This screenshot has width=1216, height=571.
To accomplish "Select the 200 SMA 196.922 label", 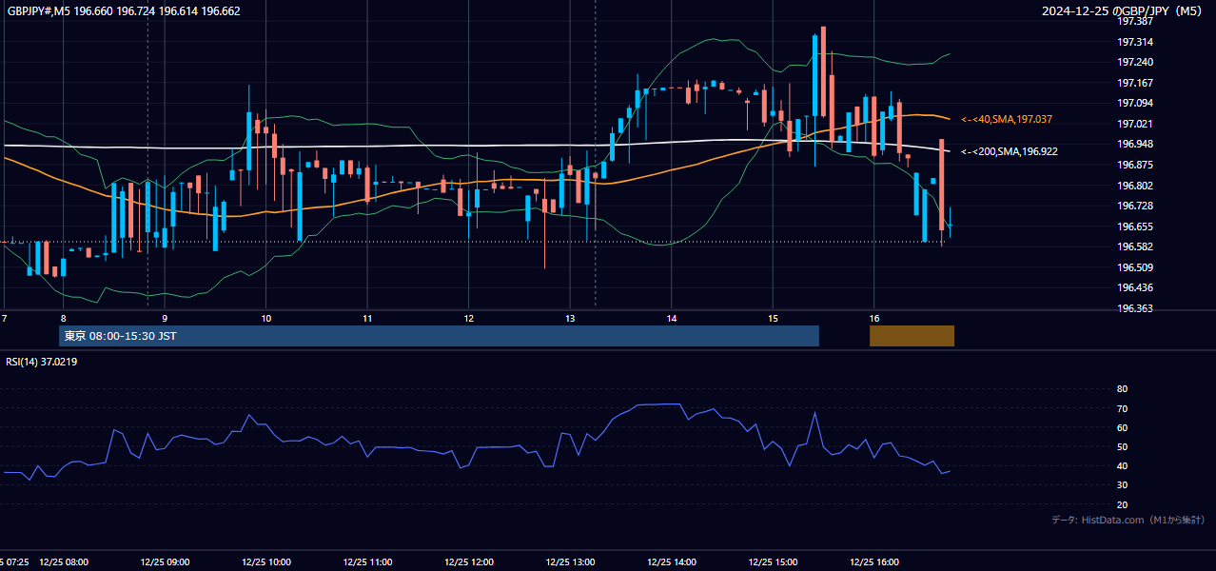I will pyautogui.click(x=1010, y=151).
